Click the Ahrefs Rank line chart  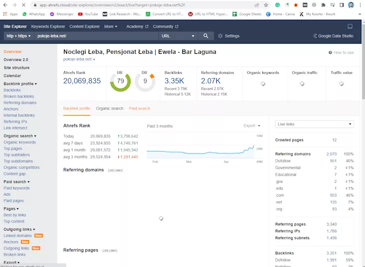(201, 151)
